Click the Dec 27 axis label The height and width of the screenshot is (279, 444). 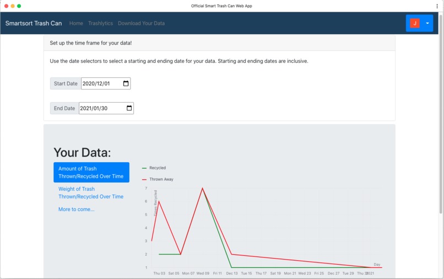[333, 273]
